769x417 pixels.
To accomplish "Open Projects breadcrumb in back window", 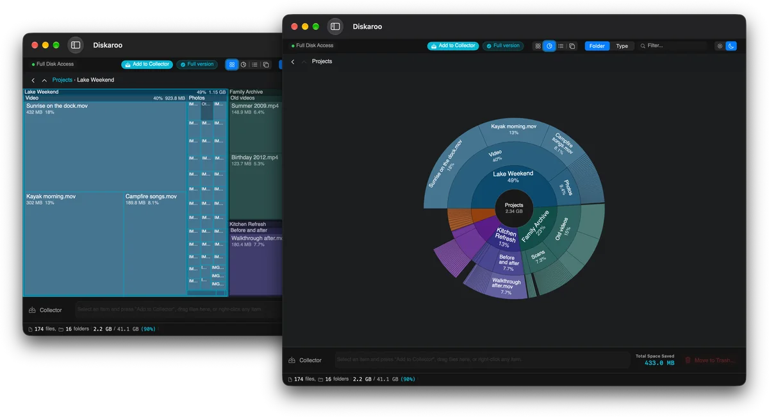I will pos(62,80).
